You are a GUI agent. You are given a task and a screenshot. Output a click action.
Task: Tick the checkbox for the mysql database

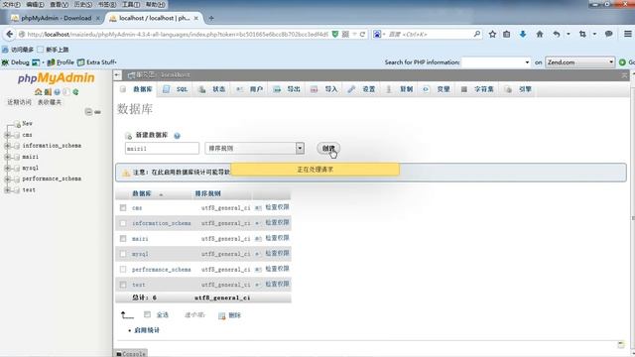point(123,254)
